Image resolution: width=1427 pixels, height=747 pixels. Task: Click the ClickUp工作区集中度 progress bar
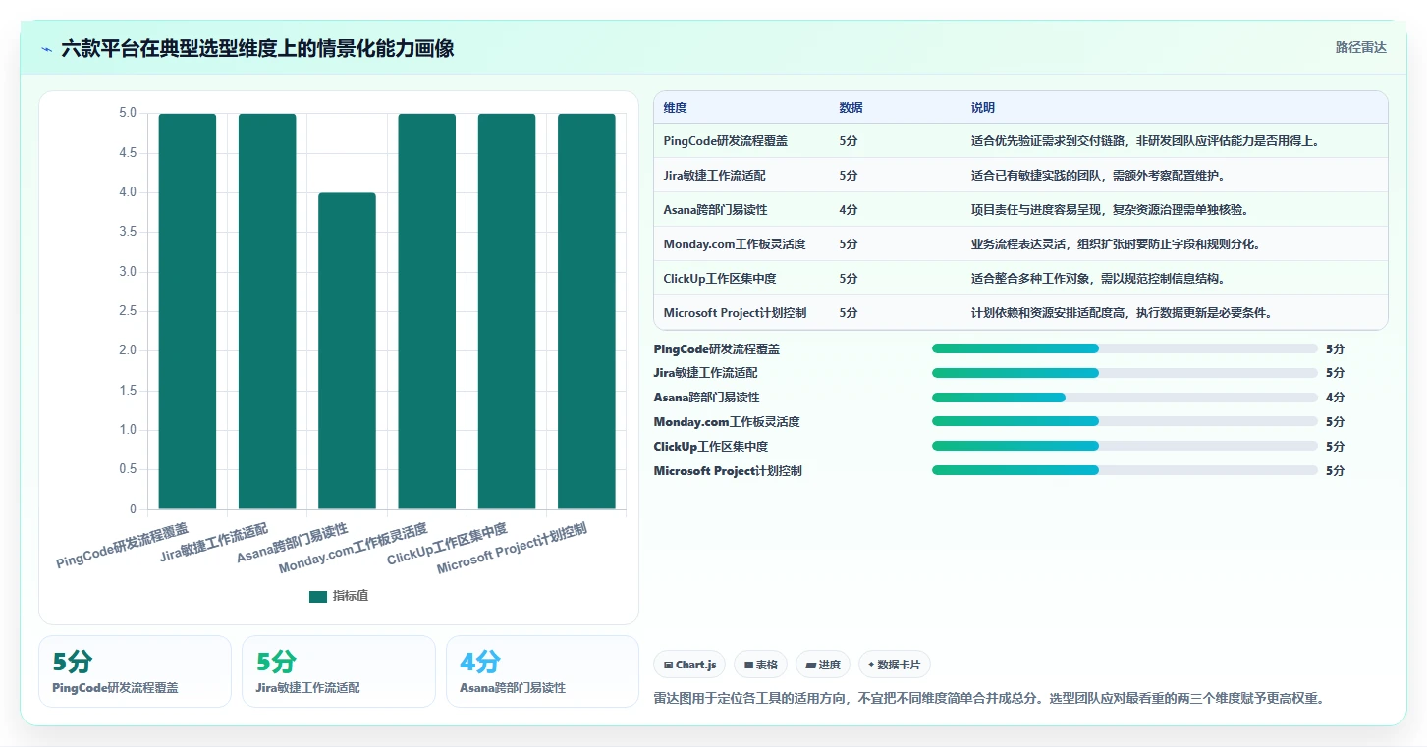tap(1125, 447)
